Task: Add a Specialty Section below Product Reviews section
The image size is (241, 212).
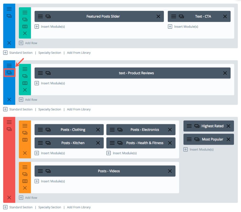Action: 50,109
